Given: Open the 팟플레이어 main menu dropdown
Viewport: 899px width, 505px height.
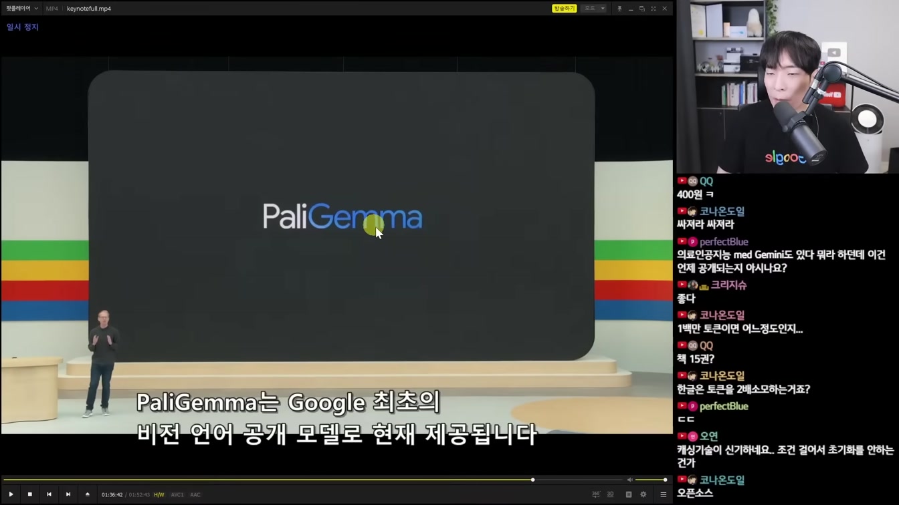Looking at the screenshot, I should (22, 9).
